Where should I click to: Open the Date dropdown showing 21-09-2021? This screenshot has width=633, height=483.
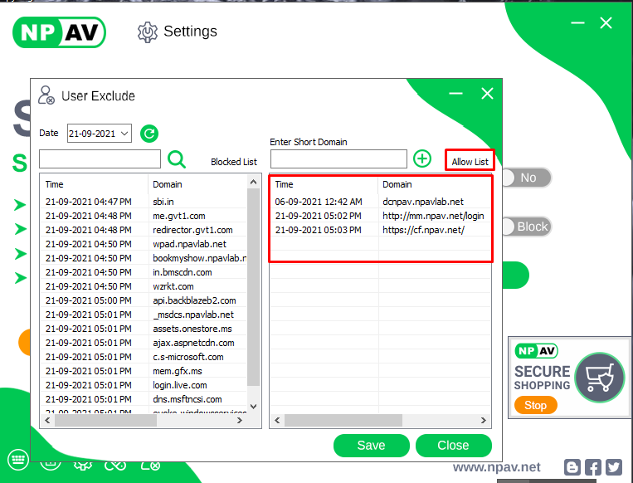point(99,133)
